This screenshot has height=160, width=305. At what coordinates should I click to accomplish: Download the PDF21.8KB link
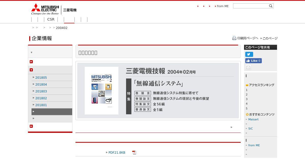pyautogui.click(x=117, y=153)
